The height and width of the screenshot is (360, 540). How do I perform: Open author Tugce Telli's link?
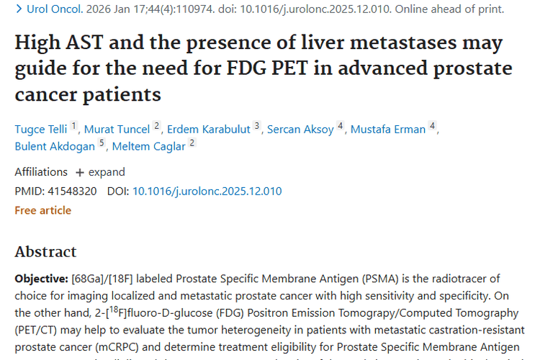pyautogui.click(x=41, y=130)
